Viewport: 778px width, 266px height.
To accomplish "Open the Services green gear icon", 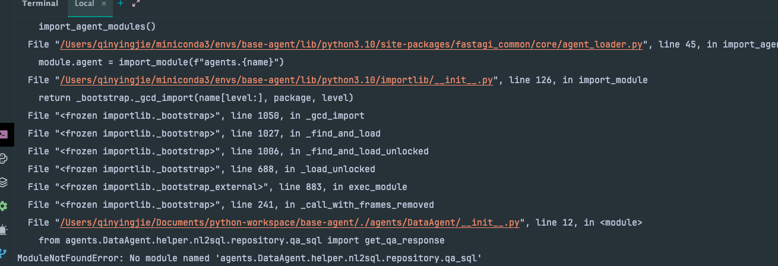I will click(x=4, y=206).
